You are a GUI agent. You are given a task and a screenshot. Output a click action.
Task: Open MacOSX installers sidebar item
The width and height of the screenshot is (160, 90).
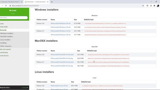tap(6, 36)
